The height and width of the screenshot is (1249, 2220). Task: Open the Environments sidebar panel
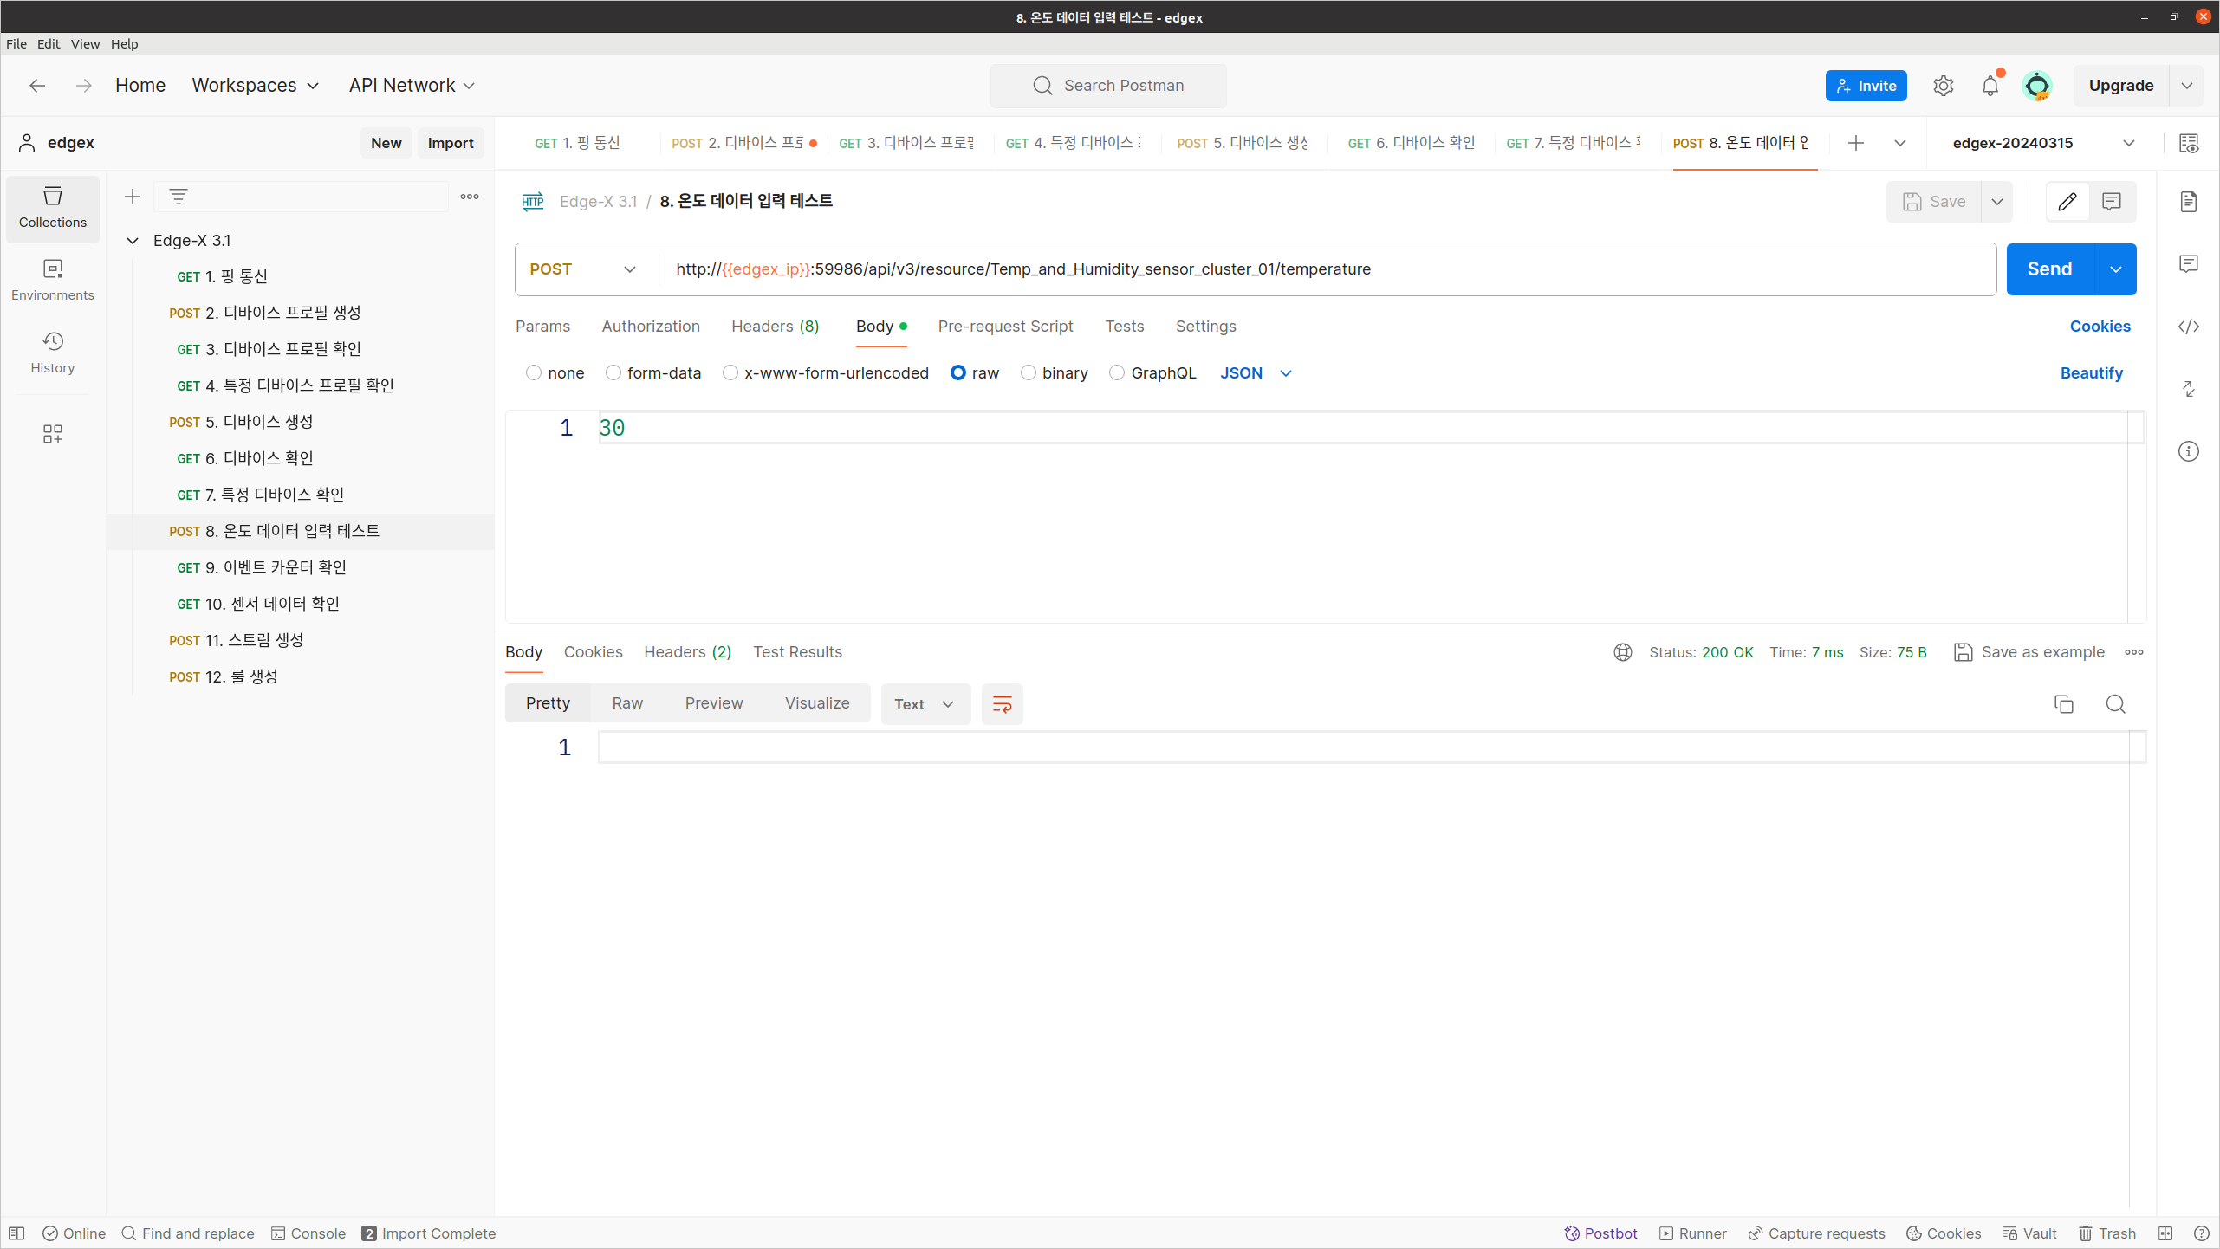[53, 280]
